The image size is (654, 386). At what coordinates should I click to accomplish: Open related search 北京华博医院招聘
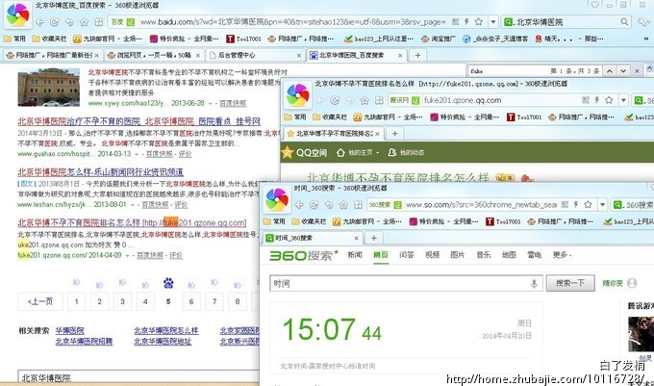84,342
